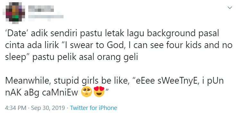Click the pixelated profile avatar
The height and width of the screenshot is (116, 238).
click(14, 13)
